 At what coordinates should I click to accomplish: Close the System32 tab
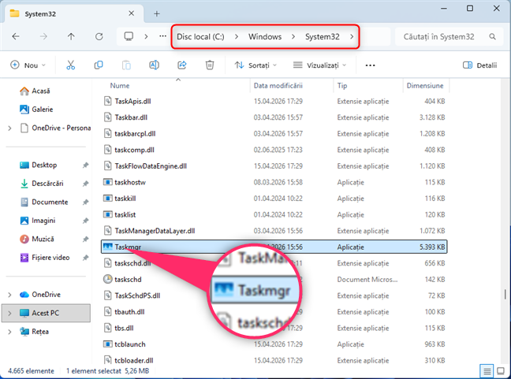point(132,13)
